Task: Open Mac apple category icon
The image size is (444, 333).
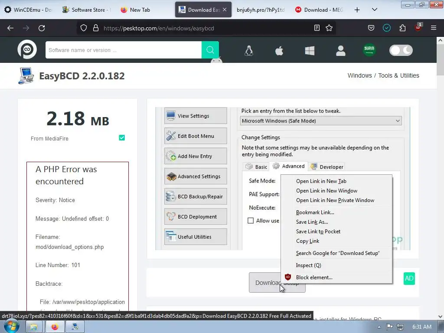Action: point(279,51)
